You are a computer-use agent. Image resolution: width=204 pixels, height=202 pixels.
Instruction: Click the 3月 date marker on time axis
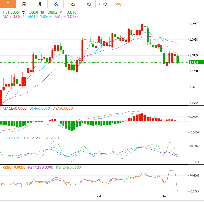point(164,196)
